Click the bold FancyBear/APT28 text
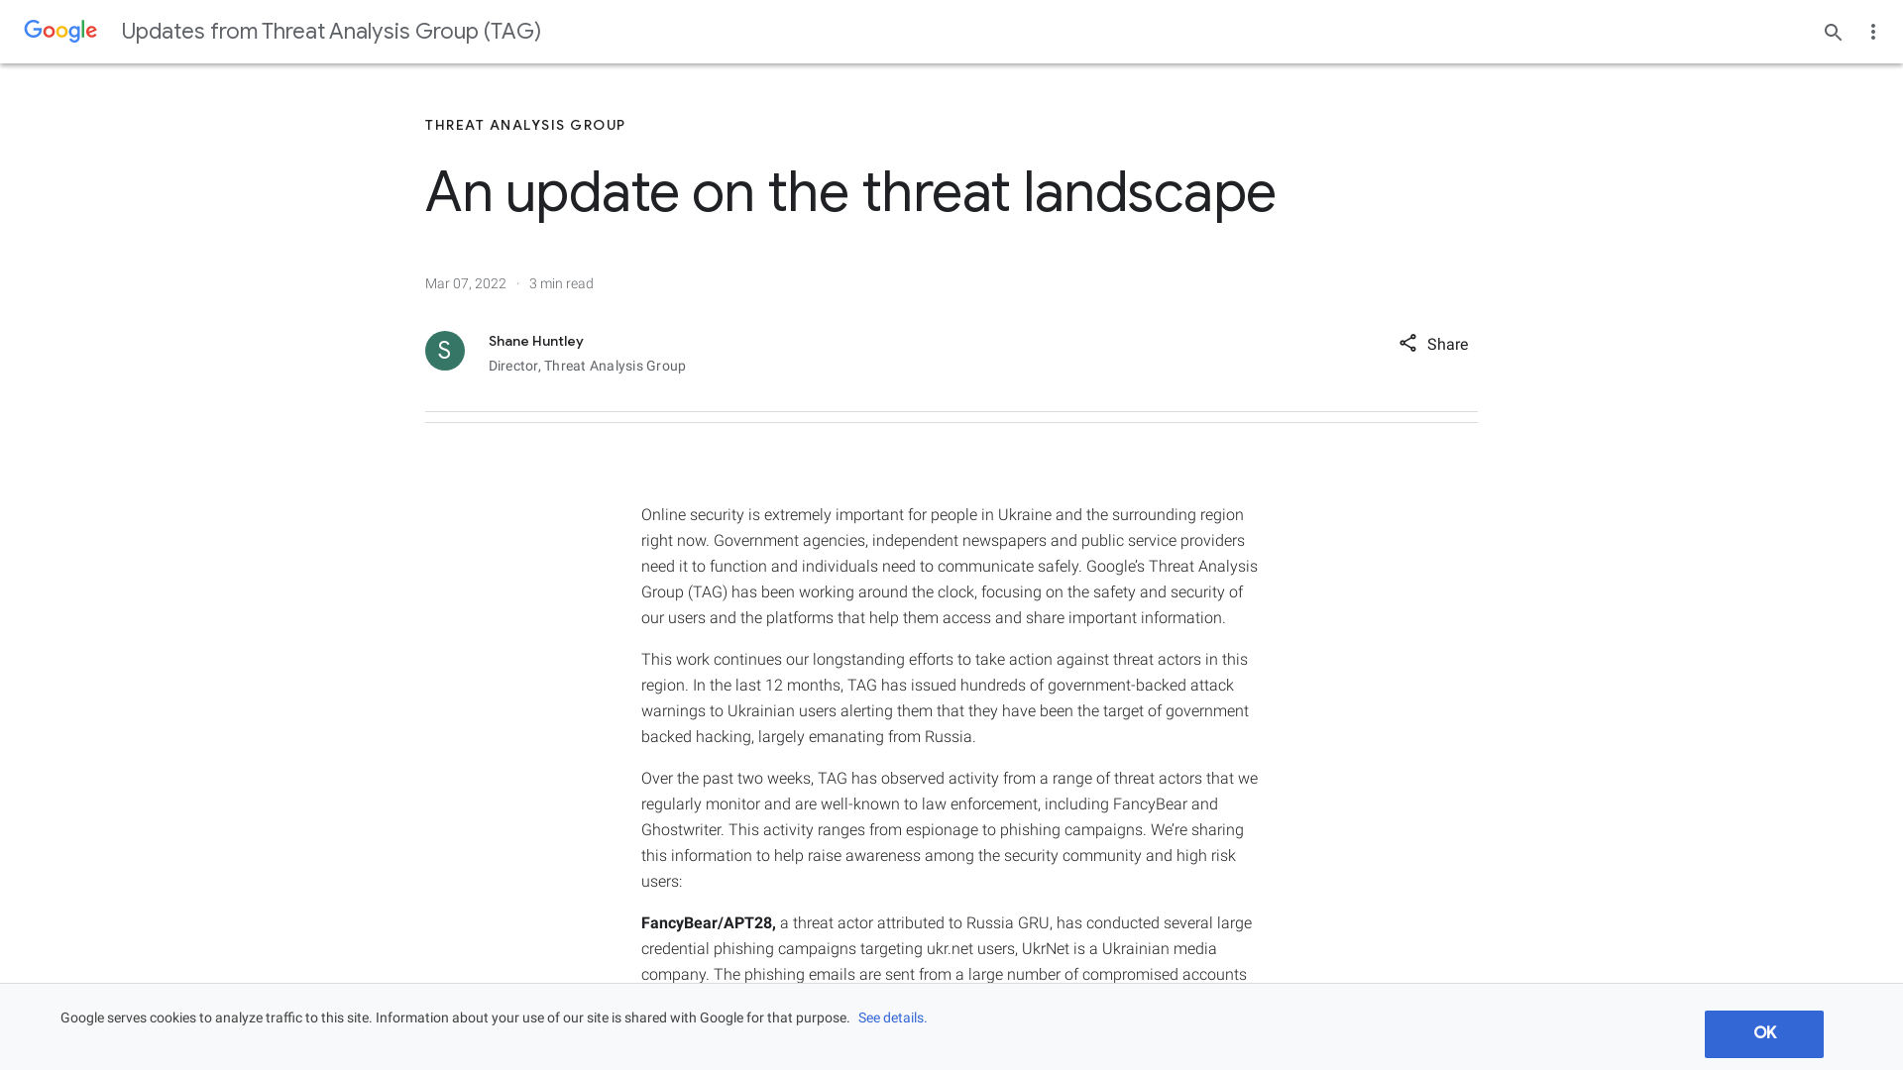The width and height of the screenshot is (1903, 1070). 709,923
